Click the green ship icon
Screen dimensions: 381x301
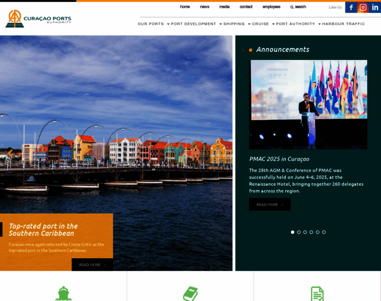pyautogui.click(x=64, y=293)
